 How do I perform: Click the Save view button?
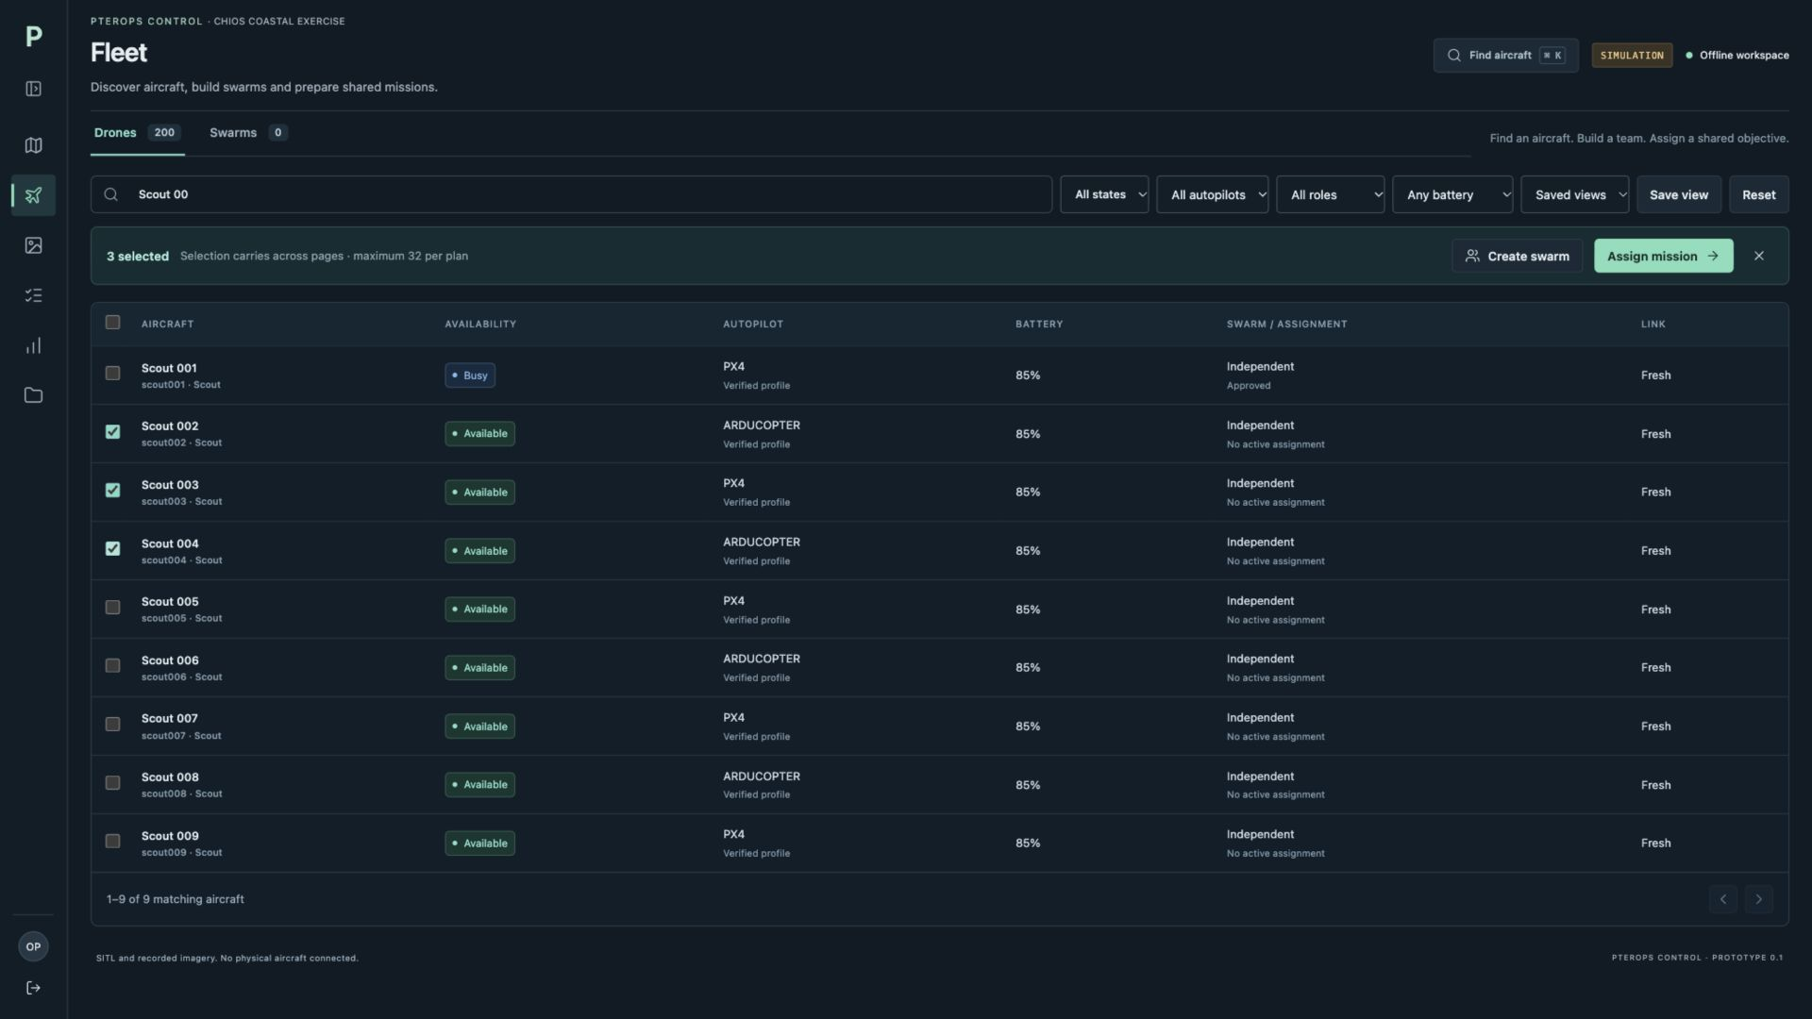(1678, 194)
